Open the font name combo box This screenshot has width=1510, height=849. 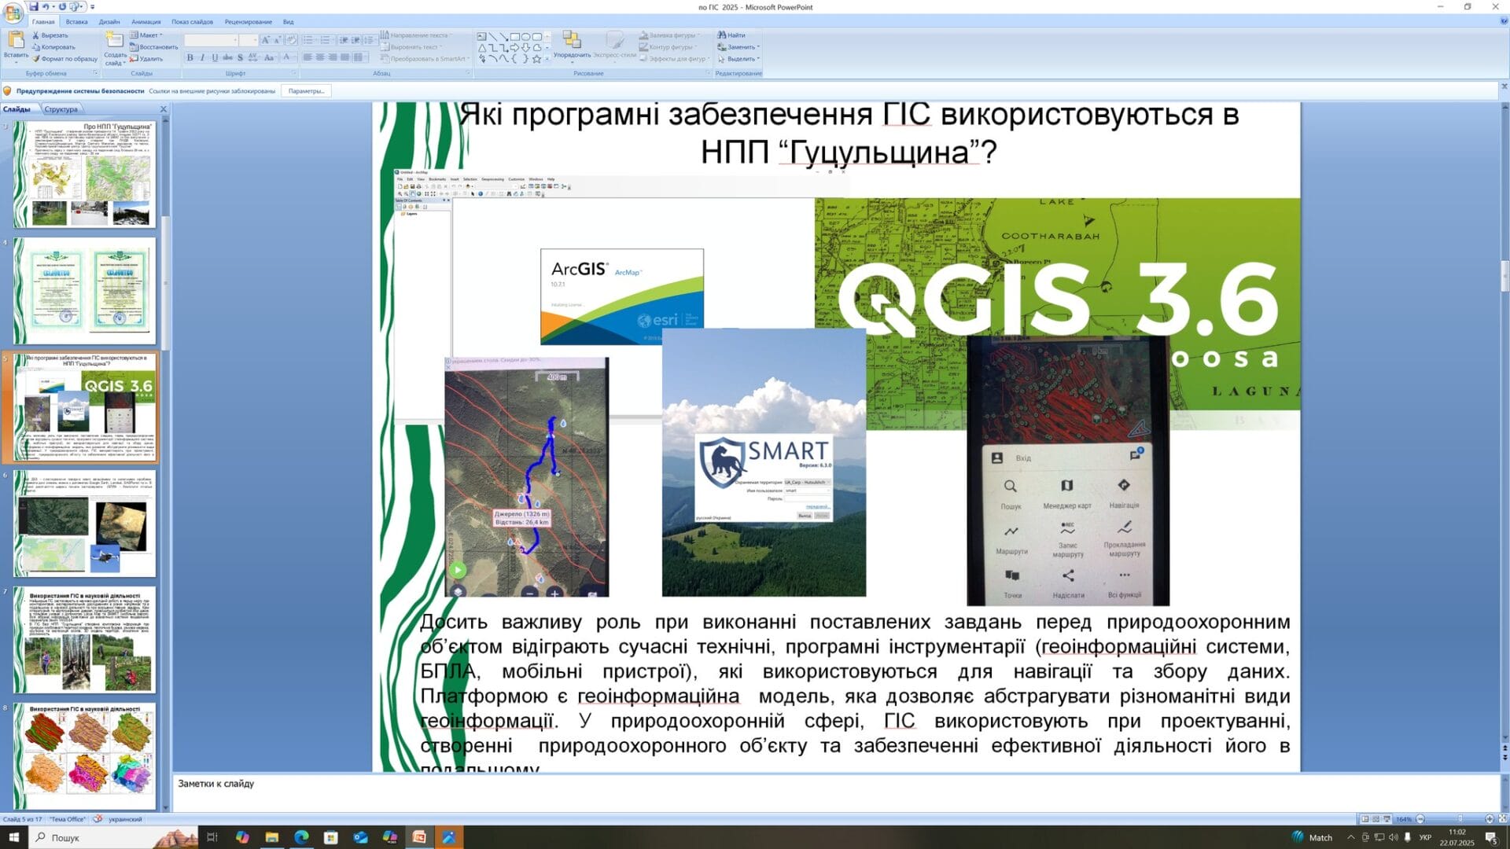(212, 40)
